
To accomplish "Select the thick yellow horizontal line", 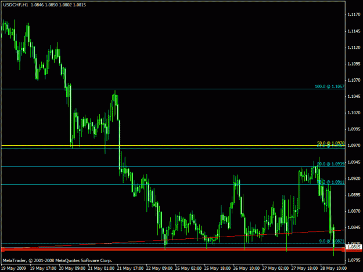I will pyautogui.click(x=173, y=146).
